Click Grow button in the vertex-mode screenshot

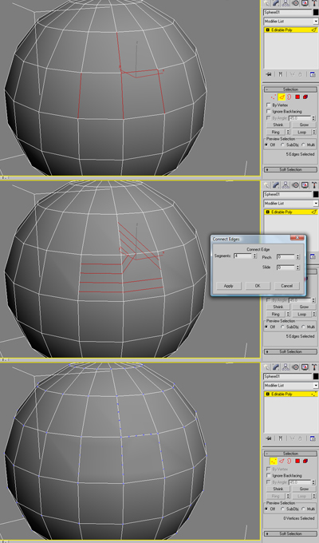304,489
